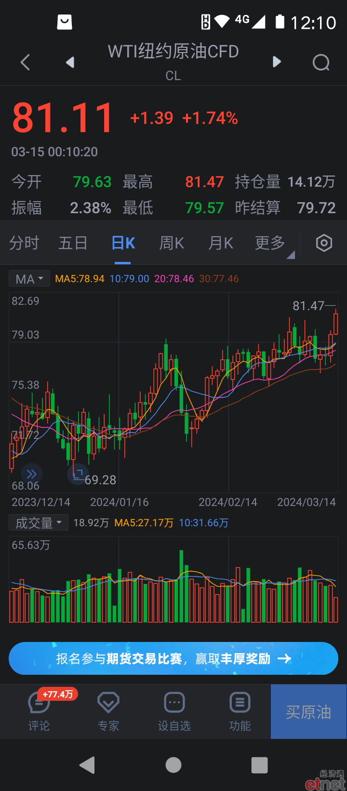Open chart settings hexagon gear icon
This screenshot has height=791, width=347.
(x=324, y=243)
